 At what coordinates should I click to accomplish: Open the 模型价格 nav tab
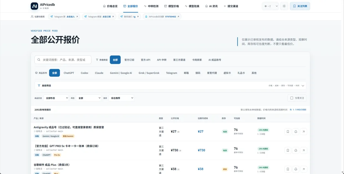(x=172, y=6)
